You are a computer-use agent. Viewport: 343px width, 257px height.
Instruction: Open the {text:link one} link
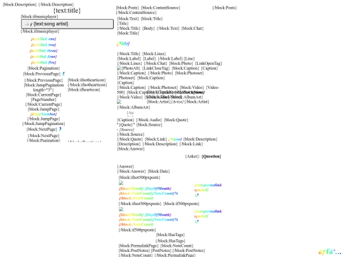44,39
